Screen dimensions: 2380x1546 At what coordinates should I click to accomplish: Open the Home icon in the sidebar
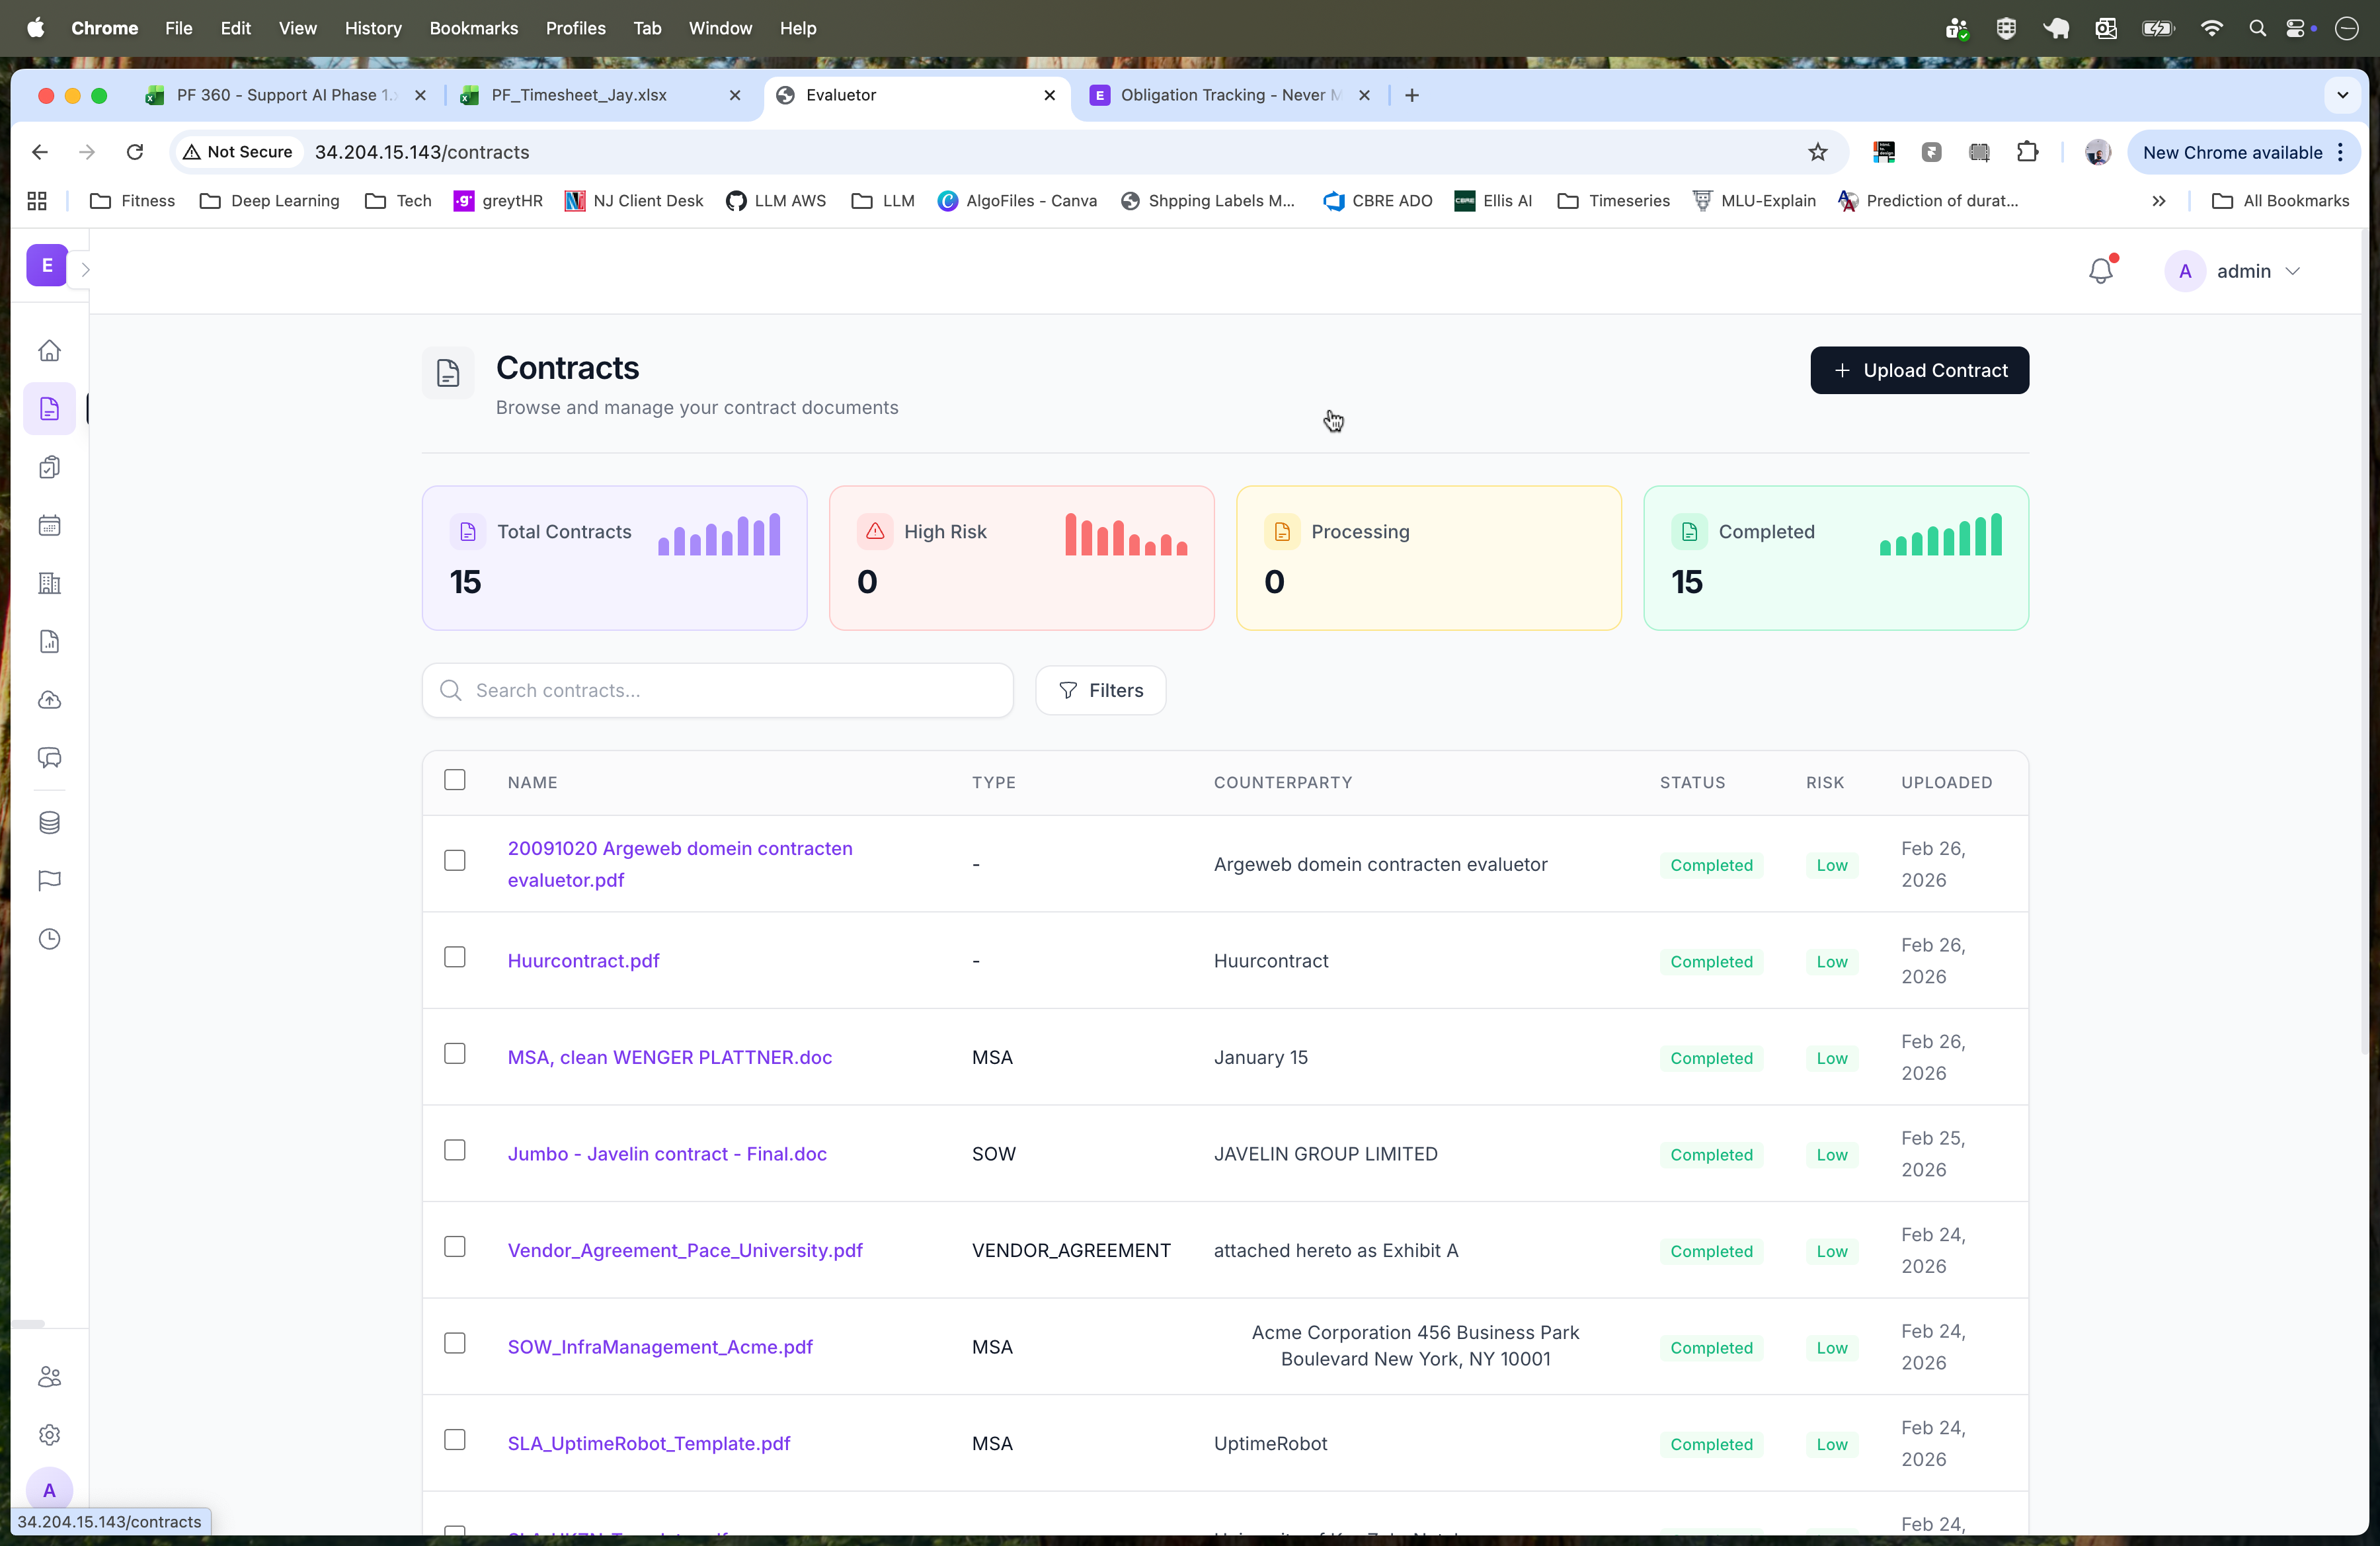[49, 351]
